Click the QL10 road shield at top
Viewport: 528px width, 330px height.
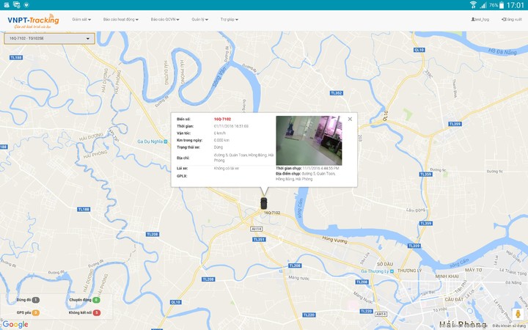coord(419,50)
